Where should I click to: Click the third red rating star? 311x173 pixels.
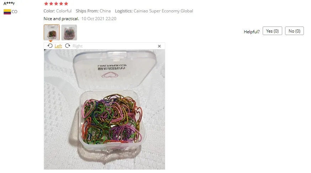[56, 4]
